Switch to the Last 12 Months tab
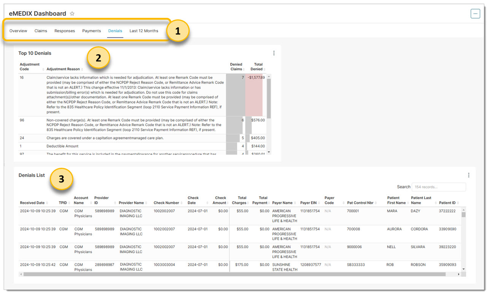 144,31
